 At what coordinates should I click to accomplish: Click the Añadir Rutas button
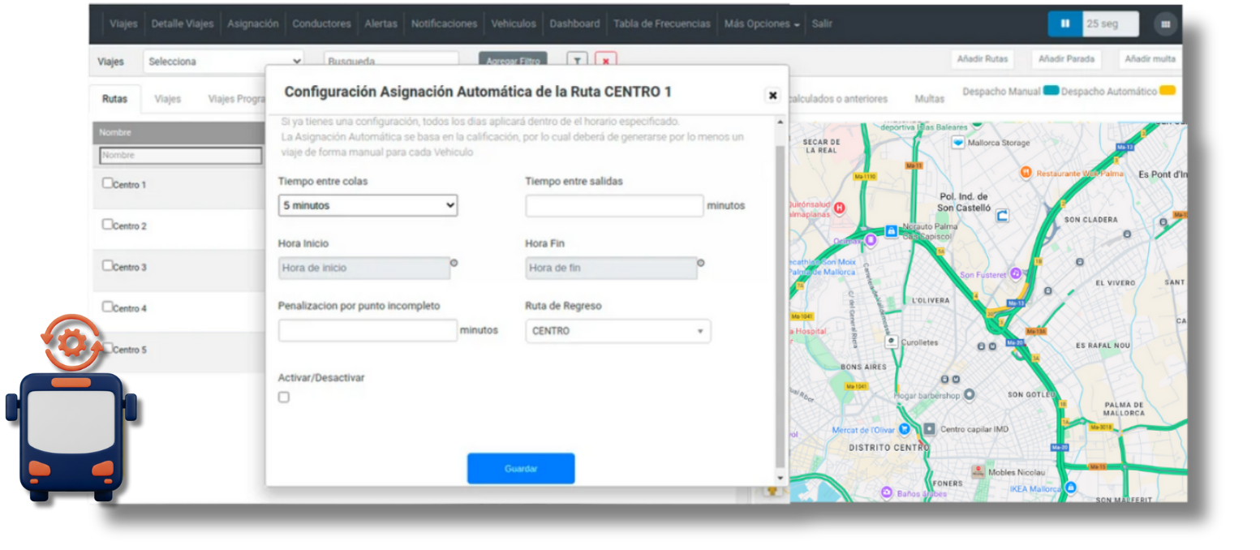(982, 59)
